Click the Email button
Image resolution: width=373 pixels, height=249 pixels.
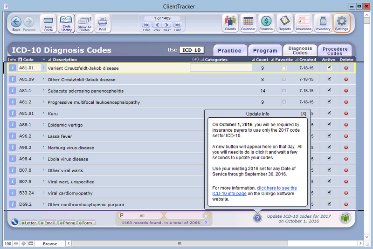click(x=48, y=223)
